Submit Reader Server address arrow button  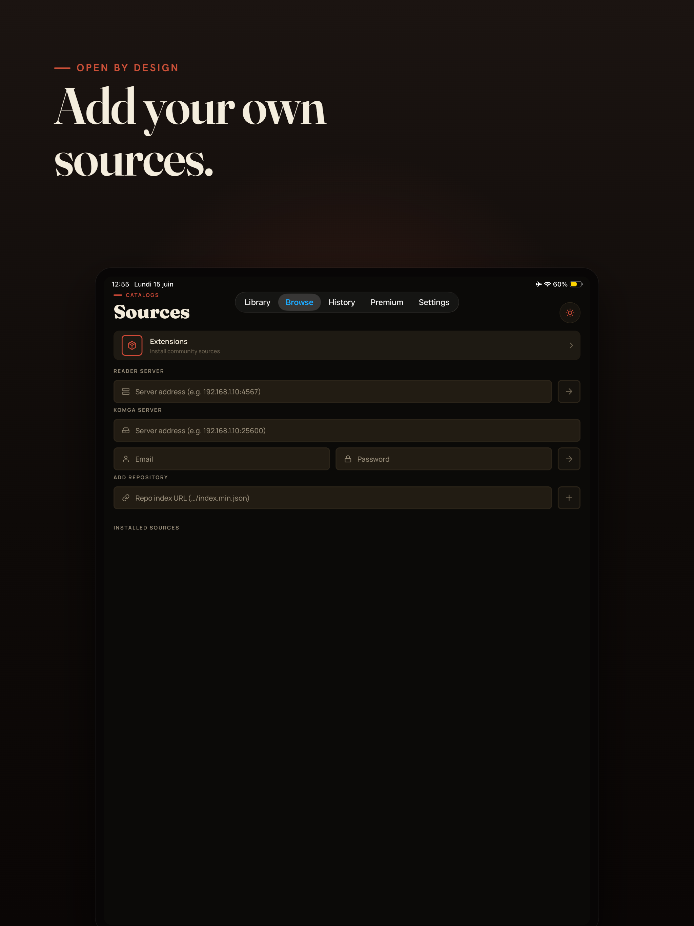(x=569, y=391)
